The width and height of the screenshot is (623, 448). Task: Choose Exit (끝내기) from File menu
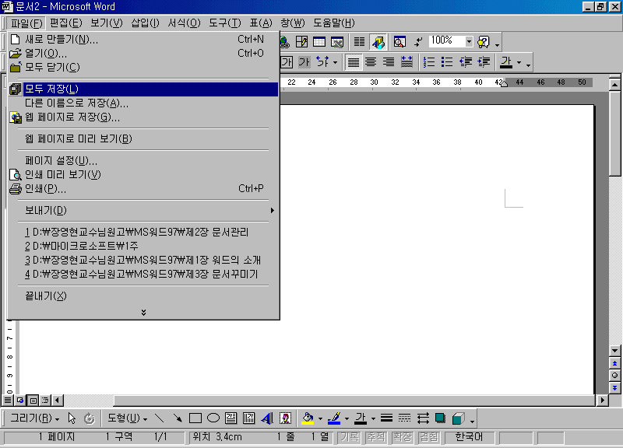pyautogui.click(x=143, y=296)
